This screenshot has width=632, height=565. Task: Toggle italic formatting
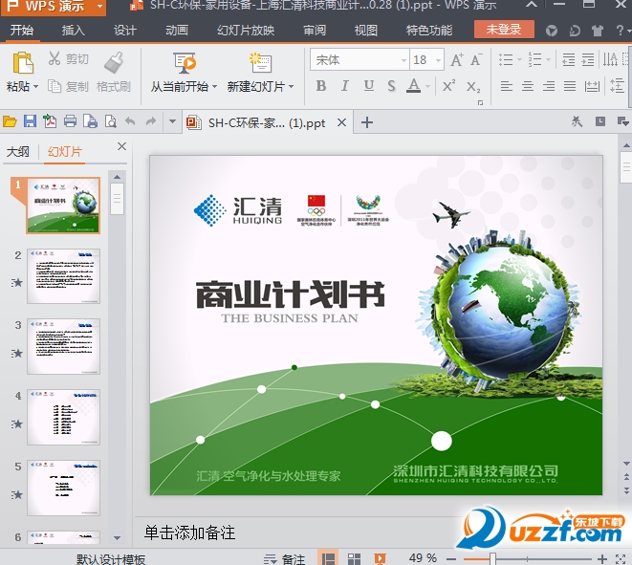tap(344, 86)
